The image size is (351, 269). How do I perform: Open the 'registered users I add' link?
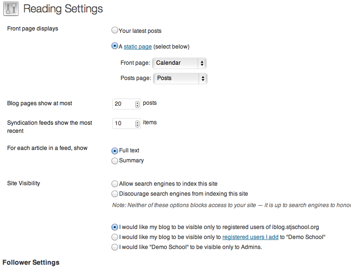tap(250, 237)
